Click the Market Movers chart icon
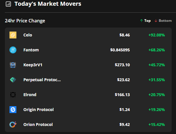 click(x=8, y=4)
